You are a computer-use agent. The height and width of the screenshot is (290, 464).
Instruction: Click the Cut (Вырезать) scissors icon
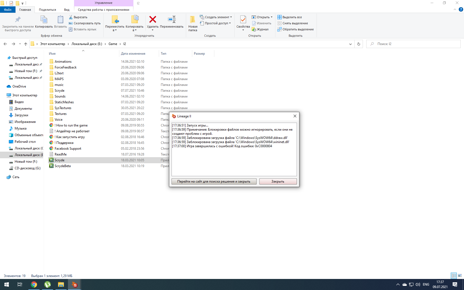click(71, 17)
